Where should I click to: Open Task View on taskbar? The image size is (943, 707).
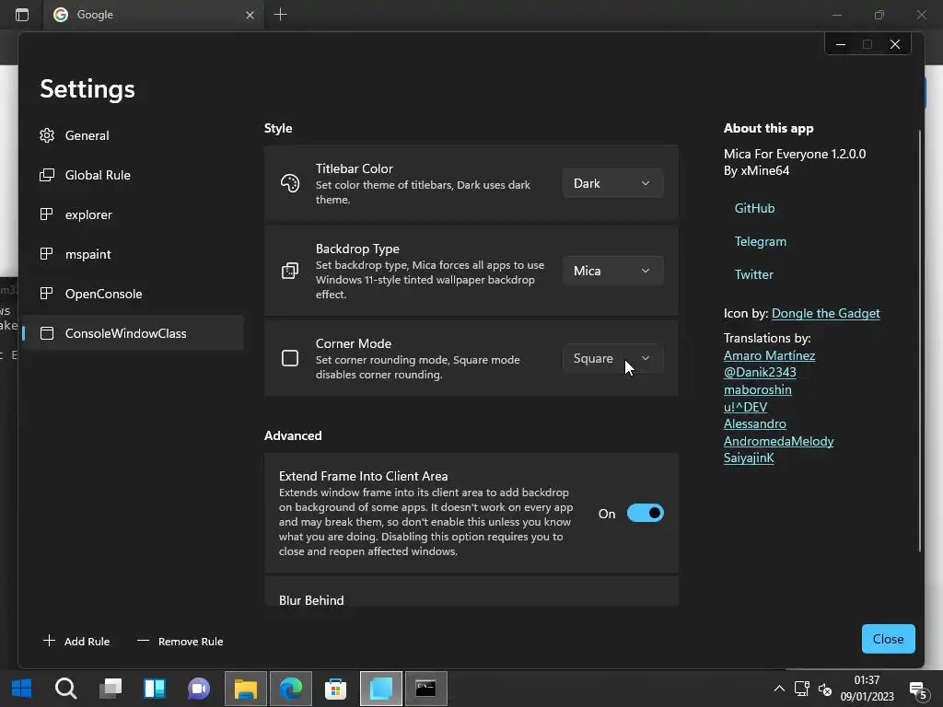coord(111,689)
